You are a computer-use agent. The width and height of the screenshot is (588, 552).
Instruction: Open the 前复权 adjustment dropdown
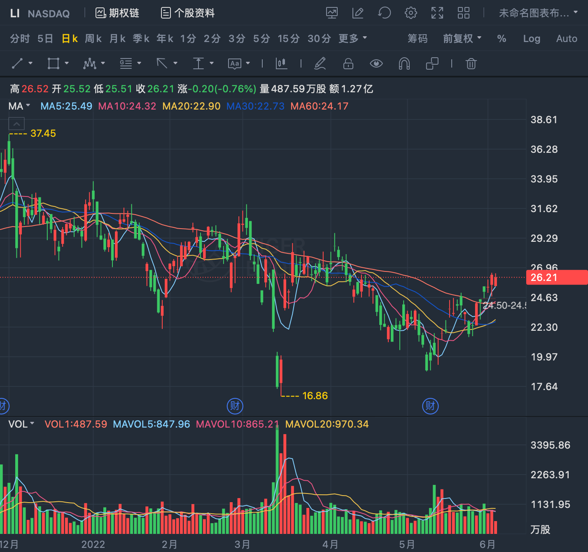point(462,38)
